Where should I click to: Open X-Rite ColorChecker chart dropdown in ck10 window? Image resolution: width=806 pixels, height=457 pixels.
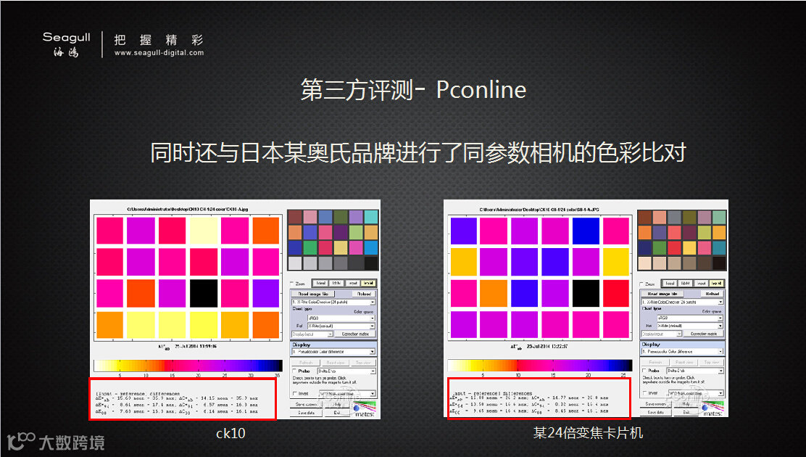[333, 302]
